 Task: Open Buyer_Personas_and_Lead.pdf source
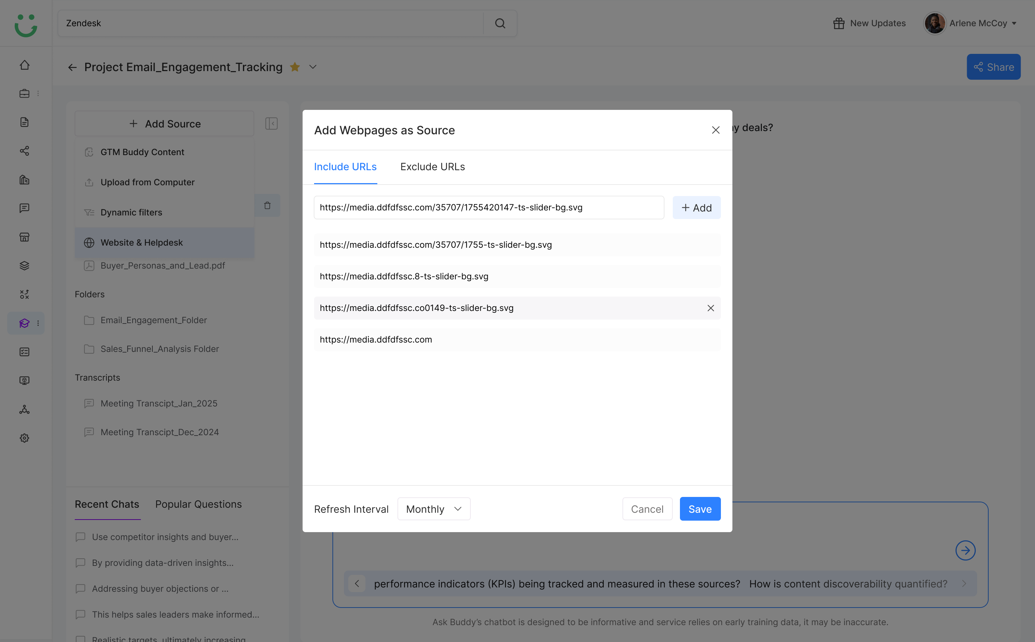tap(163, 265)
